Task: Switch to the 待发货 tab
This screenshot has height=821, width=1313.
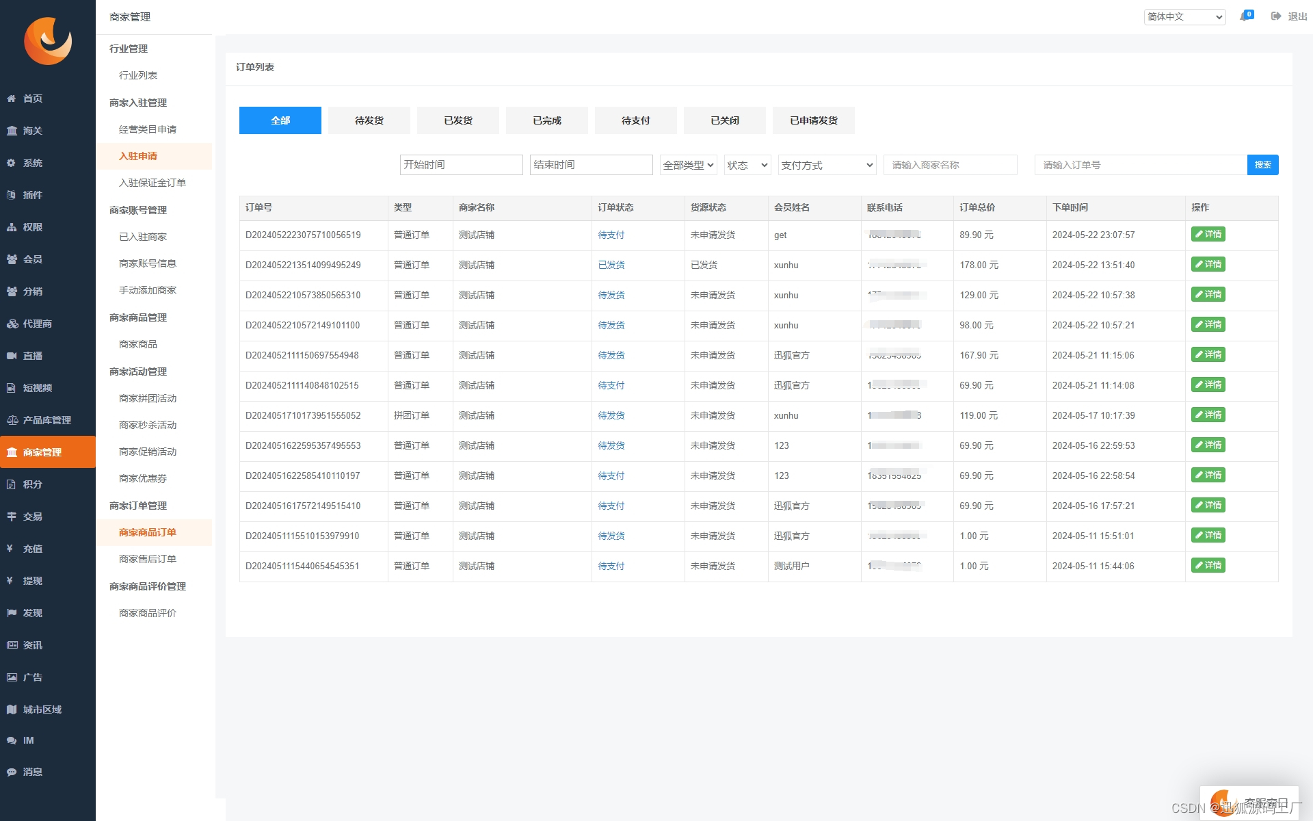Action: (x=369, y=120)
